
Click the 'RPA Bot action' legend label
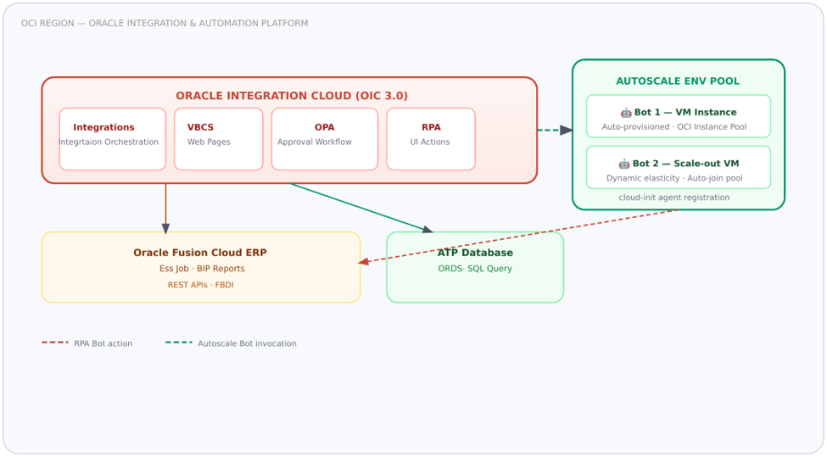coord(103,343)
